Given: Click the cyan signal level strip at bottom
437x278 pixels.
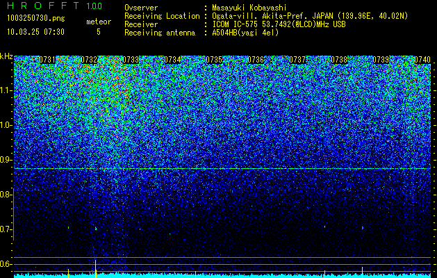Looking at the screenshot, I should (x=222, y=276).
